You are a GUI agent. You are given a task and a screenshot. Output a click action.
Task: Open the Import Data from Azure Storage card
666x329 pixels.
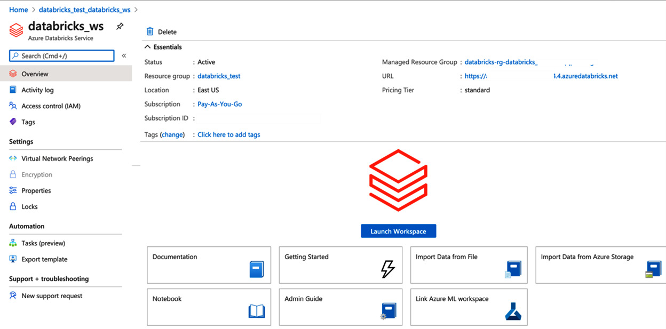coord(601,264)
